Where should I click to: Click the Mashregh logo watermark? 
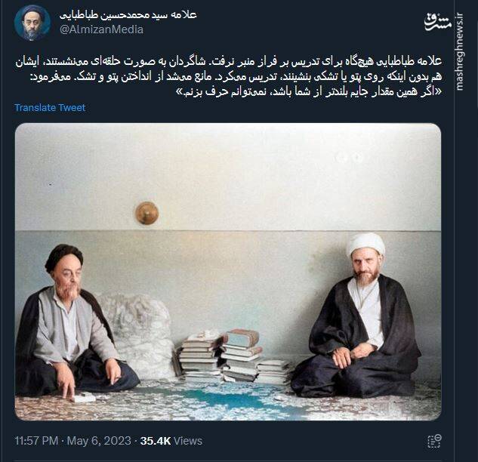(x=438, y=22)
